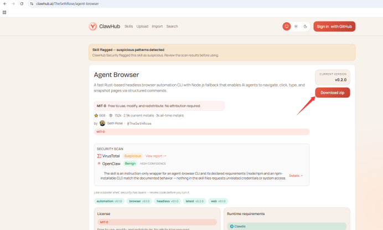Screen dimensions: 383x230
Task: Open the Search nav item
Action: pyautogui.click(x=172, y=27)
